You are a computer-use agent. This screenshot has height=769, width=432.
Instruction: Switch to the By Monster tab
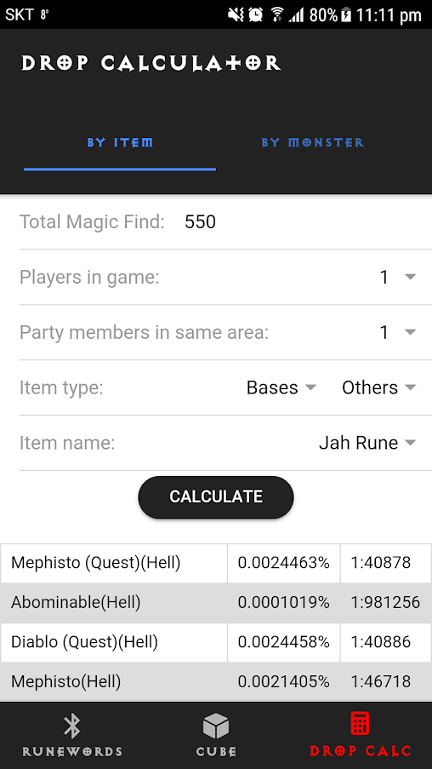(312, 143)
